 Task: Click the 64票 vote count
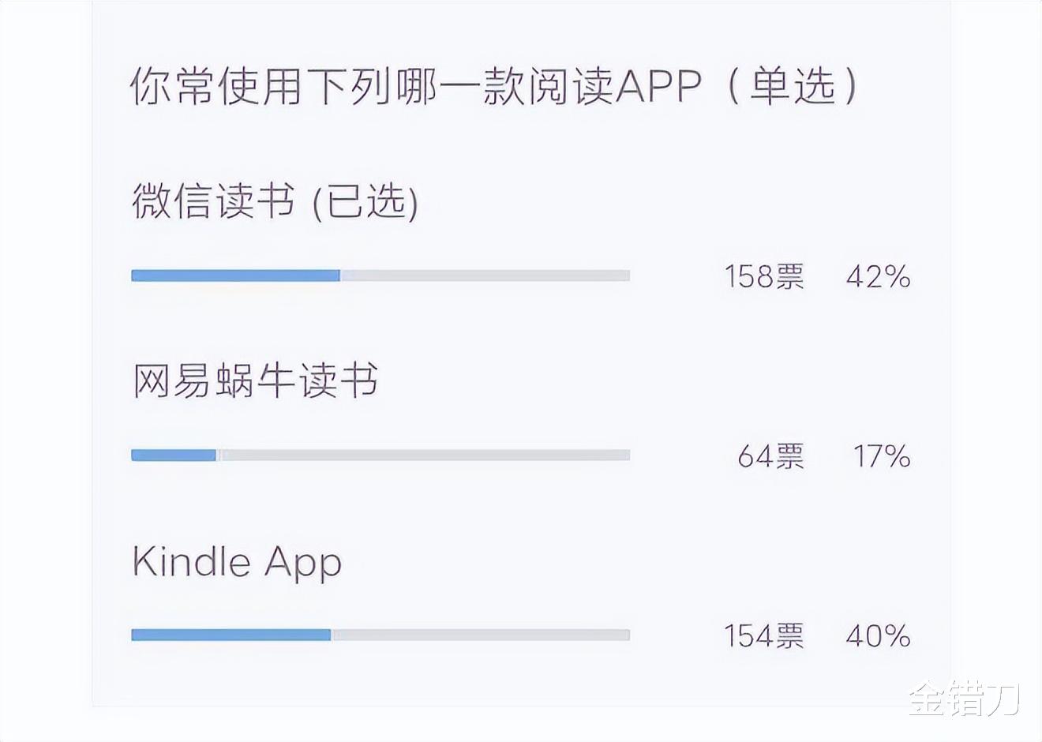click(x=772, y=457)
